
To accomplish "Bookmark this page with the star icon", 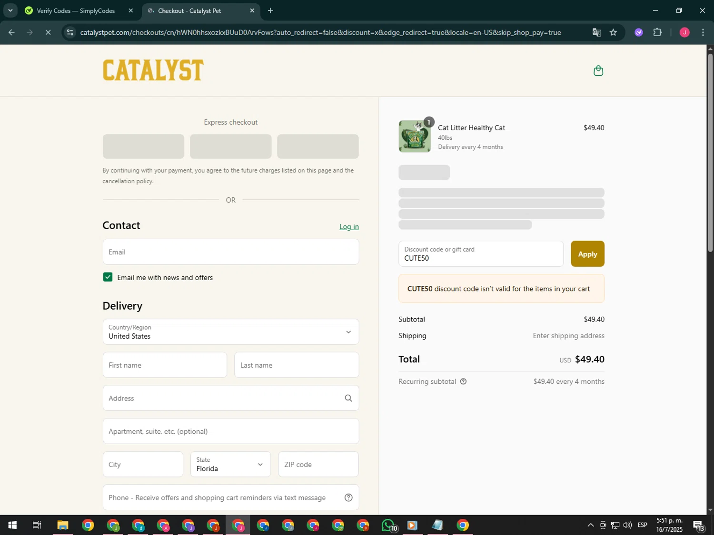I will [614, 32].
